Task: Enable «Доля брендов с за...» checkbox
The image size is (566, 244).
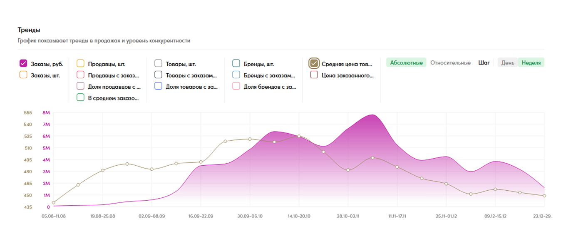Action: 236,86
